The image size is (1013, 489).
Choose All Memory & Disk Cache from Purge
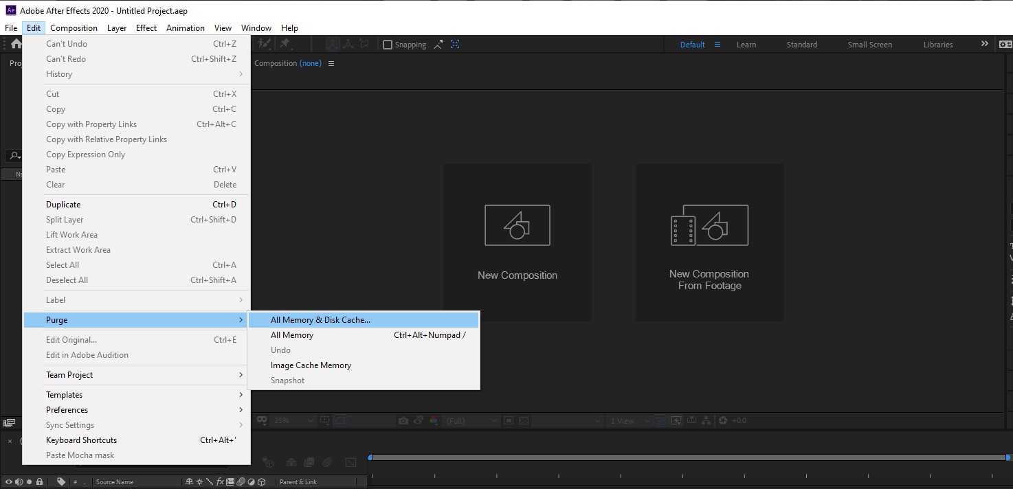pyautogui.click(x=364, y=320)
